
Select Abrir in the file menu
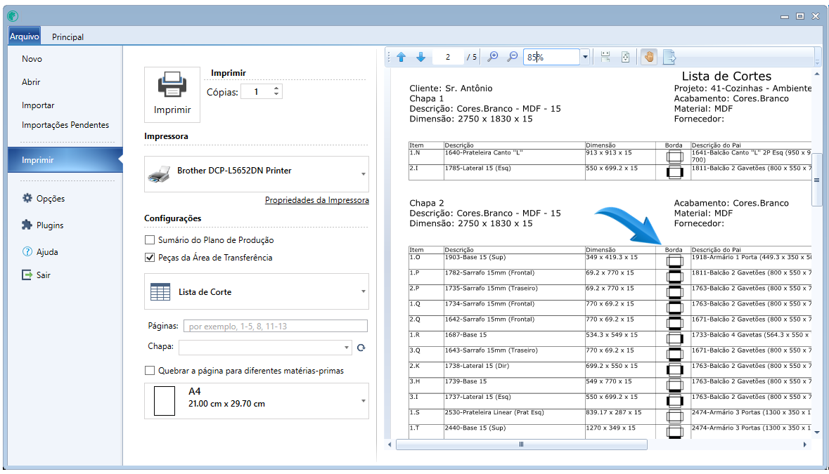pyautogui.click(x=31, y=82)
